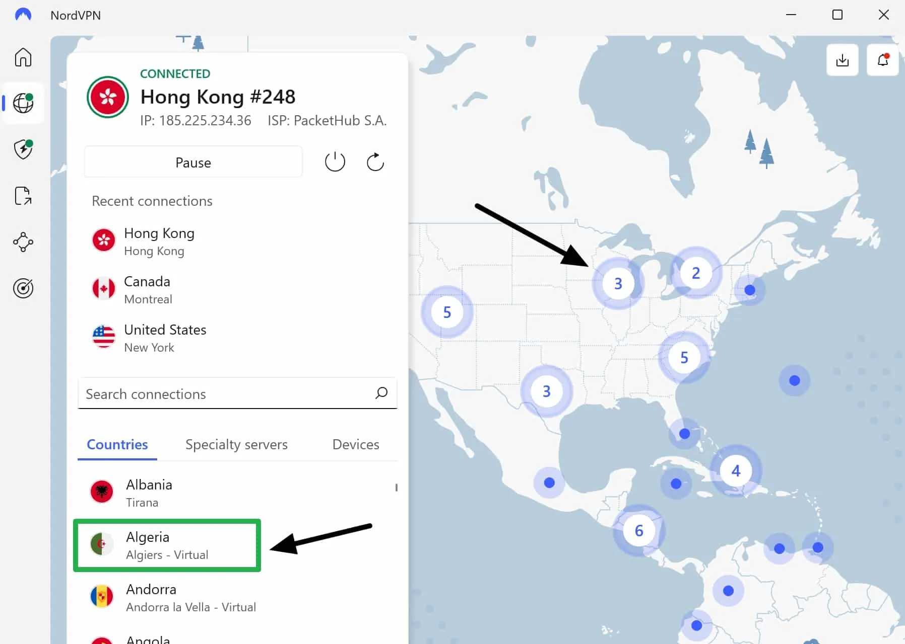Open the notifications bell icon
905x644 pixels.
tap(882, 60)
